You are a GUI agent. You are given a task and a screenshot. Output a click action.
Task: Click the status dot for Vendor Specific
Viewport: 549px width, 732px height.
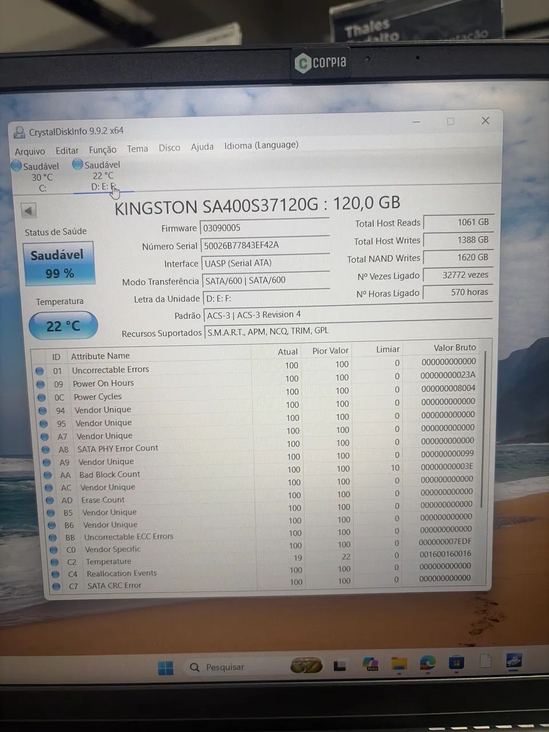[54, 550]
